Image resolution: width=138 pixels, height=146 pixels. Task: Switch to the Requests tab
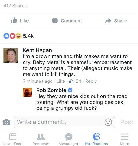click(x=41, y=139)
